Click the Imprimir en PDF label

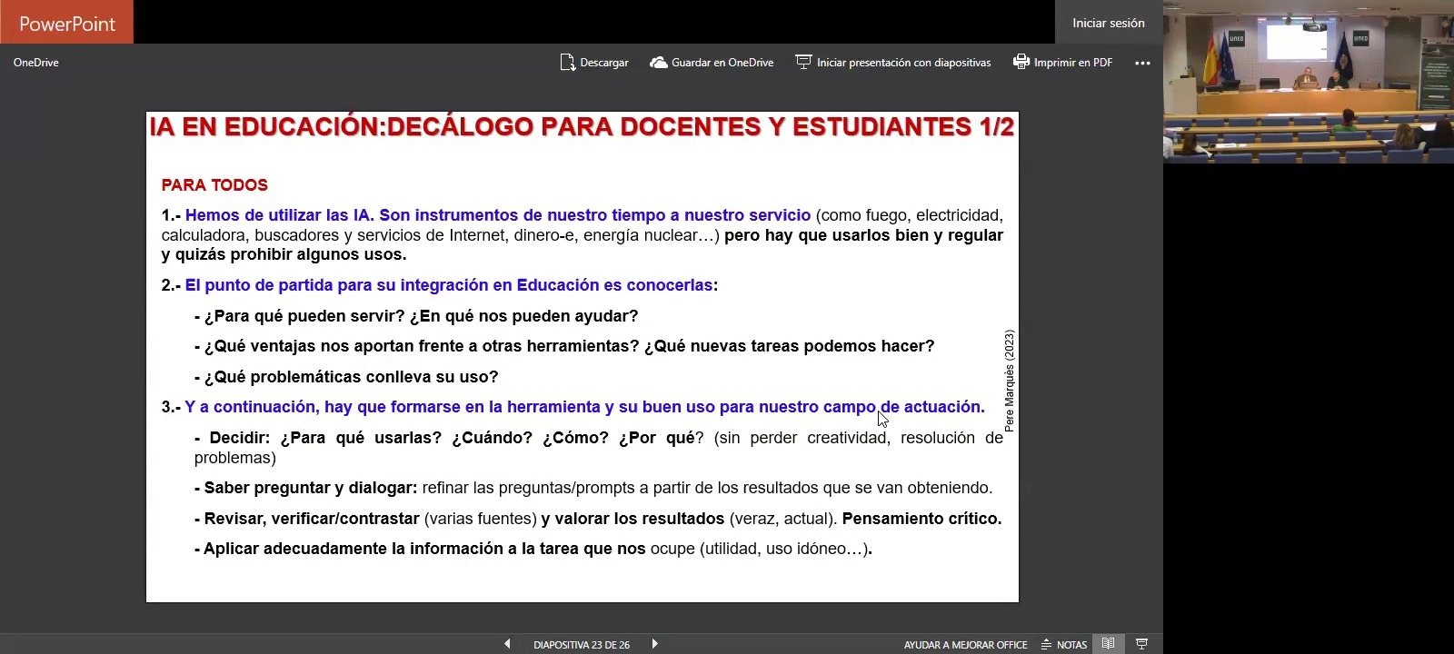pyautogui.click(x=1072, y=63)
